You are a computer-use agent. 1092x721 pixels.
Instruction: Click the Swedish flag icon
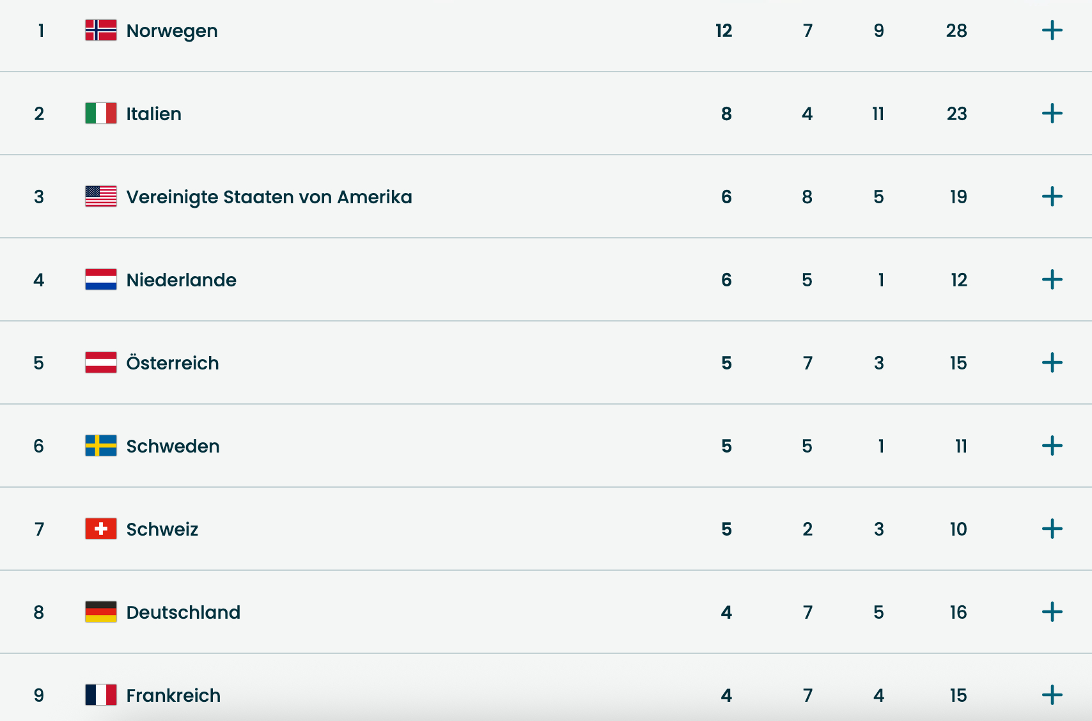click(x=101, y=446)
